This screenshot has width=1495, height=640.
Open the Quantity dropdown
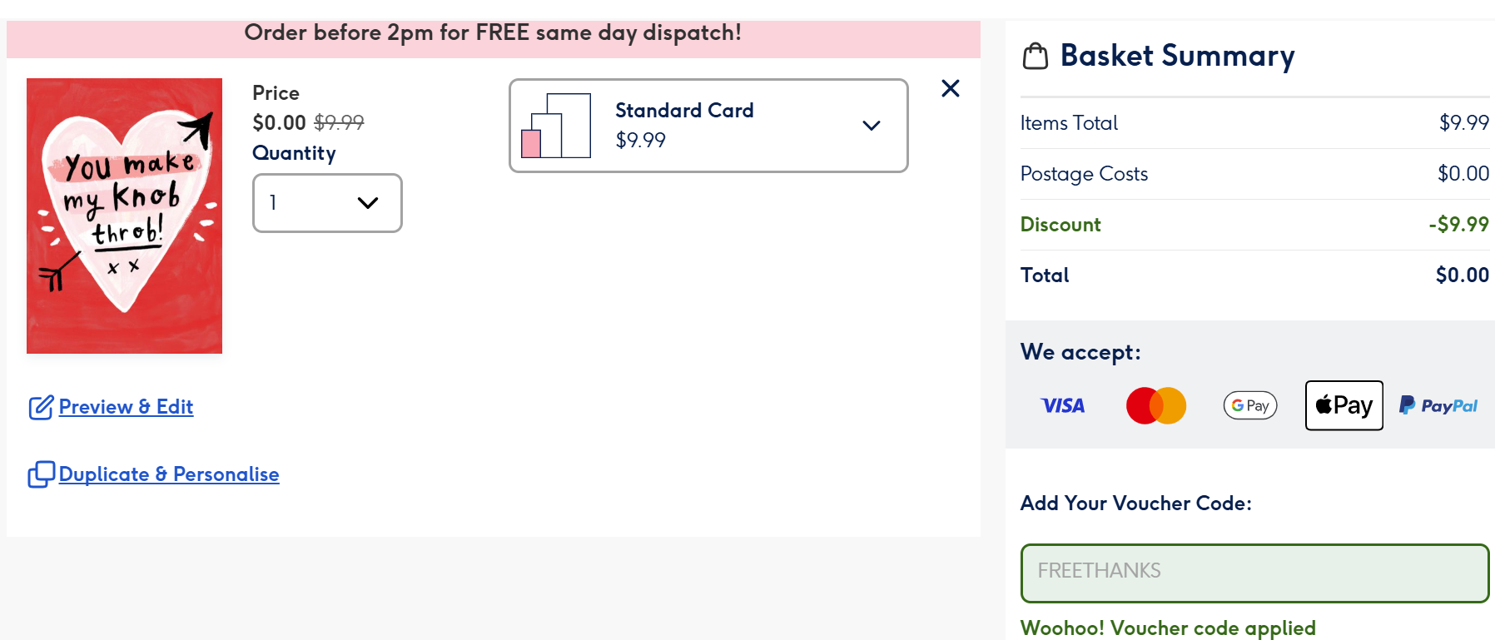[327, 203]
